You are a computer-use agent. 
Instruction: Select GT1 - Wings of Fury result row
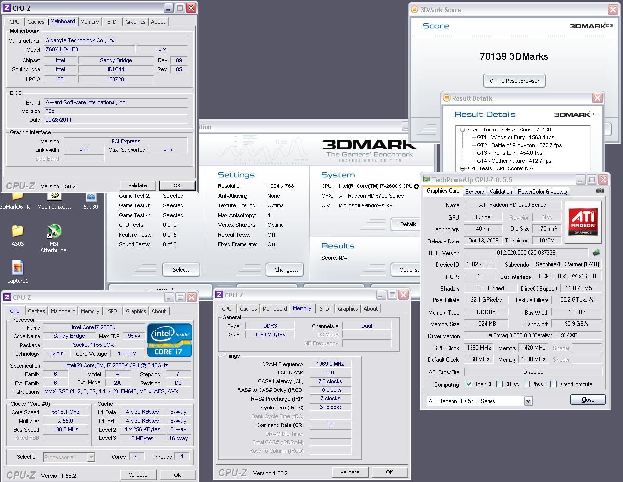pos(515,137)
